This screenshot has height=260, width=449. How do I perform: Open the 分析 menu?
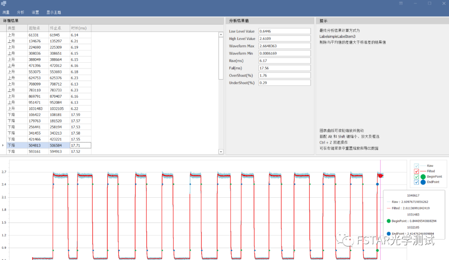[20, 12]
